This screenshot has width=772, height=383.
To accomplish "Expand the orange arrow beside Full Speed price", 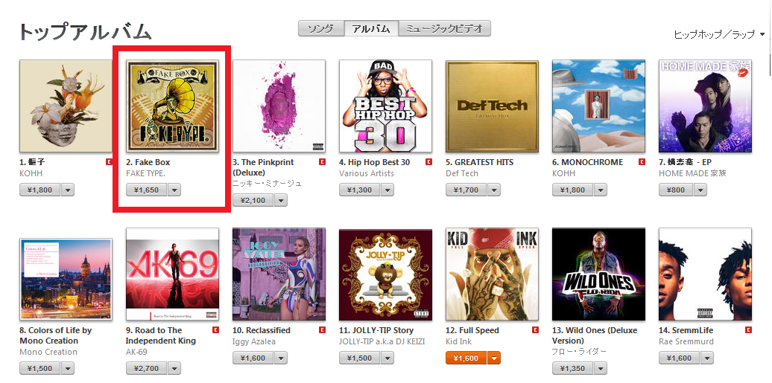I will point(494,358).
